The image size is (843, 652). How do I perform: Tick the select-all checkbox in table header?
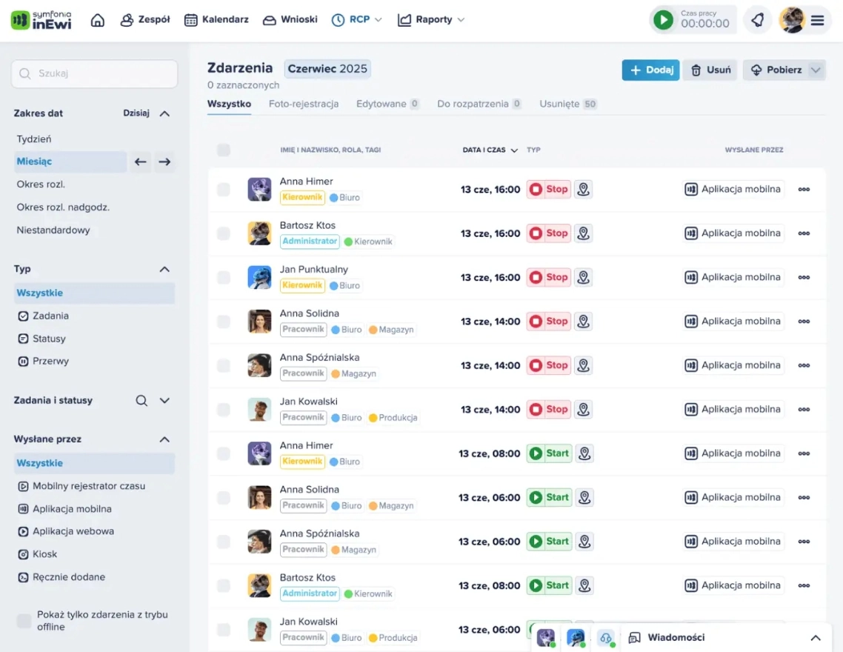[224, 150]
